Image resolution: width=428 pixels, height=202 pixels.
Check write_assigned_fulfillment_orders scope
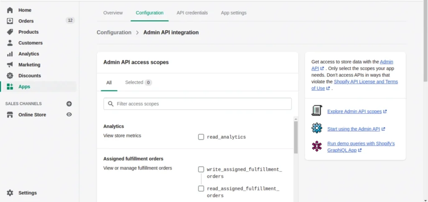tap(201, 169)
